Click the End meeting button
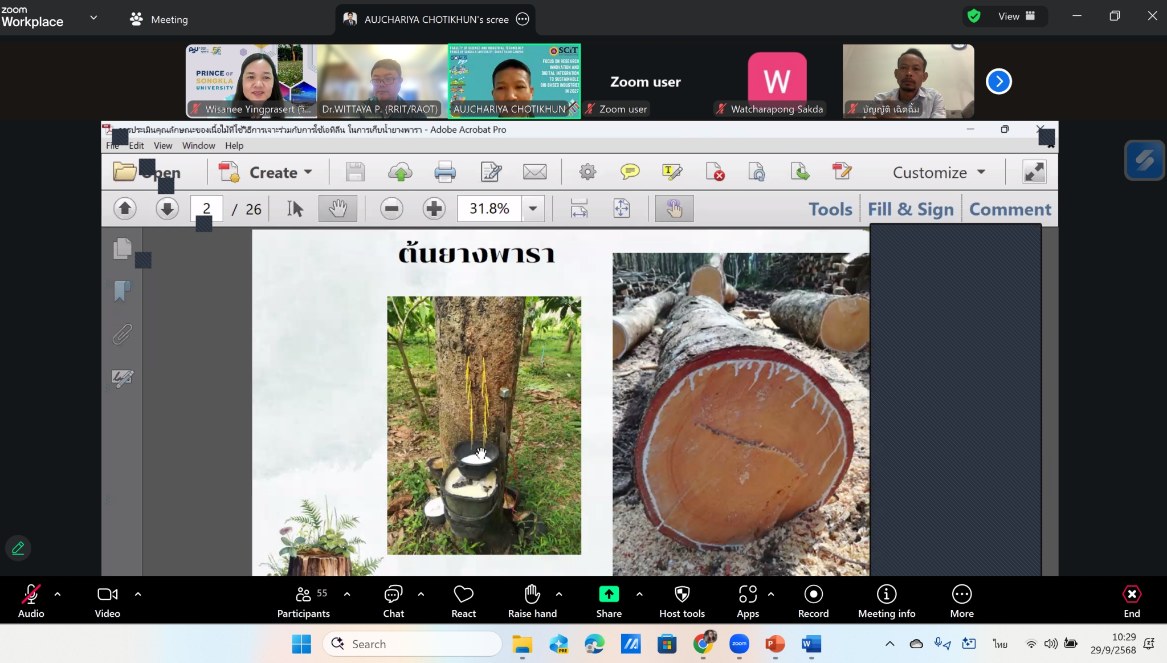The height and width of the screenshot is (663, 1167). pyautogui.click(x=1132, y=595)
